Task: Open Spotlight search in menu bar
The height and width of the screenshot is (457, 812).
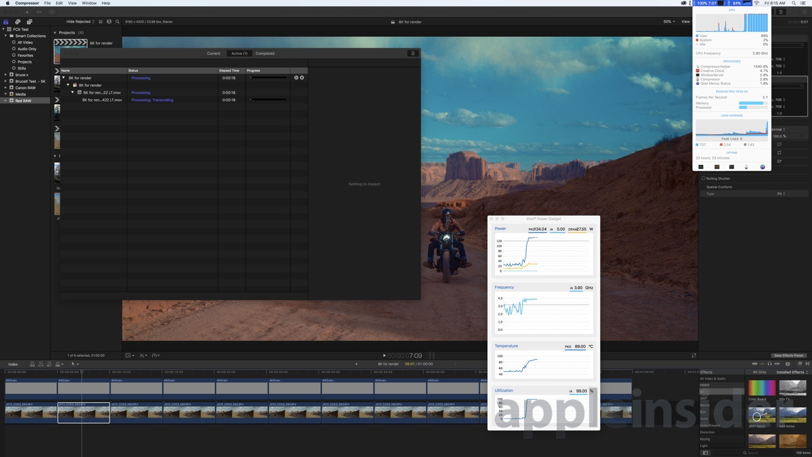Action: click(x=794, y=3)
